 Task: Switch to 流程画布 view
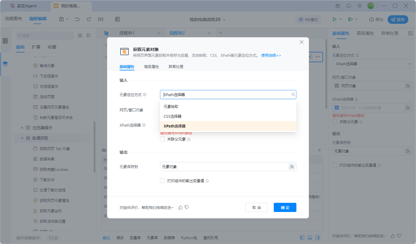(13, 19)
